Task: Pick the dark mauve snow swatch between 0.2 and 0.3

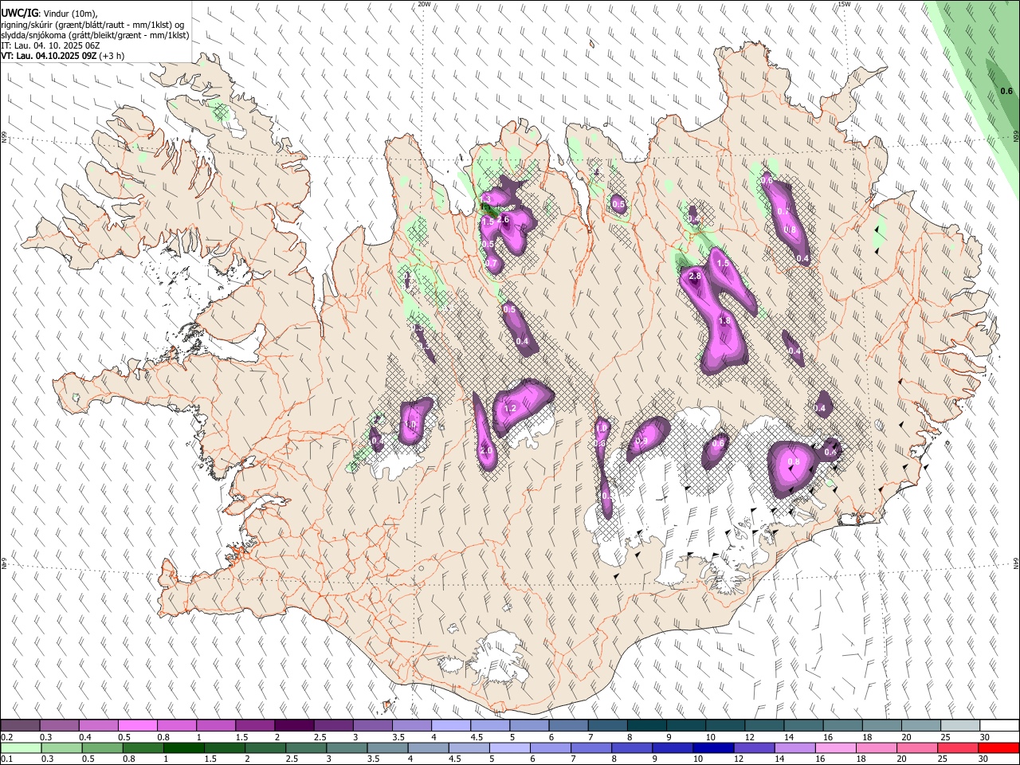Action: coord(21,725)
